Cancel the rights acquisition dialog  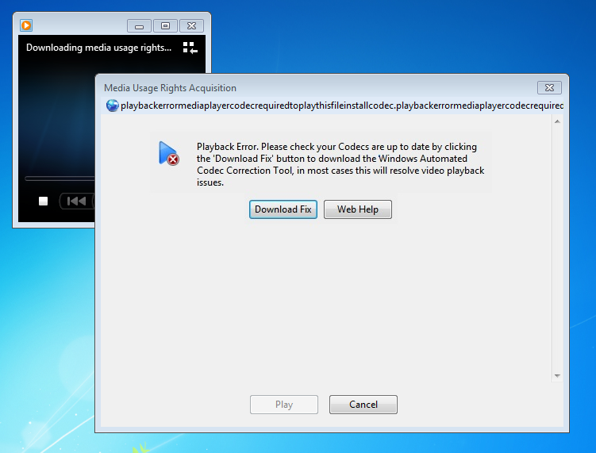[363, 405]
